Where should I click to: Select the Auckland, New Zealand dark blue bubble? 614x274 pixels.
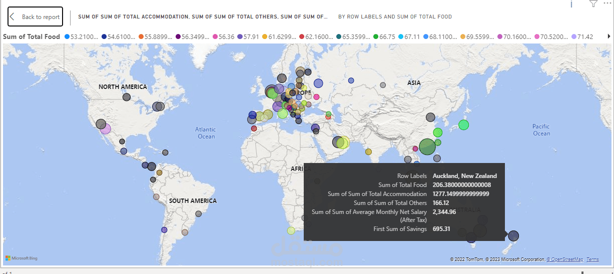[x=513, y=235]
